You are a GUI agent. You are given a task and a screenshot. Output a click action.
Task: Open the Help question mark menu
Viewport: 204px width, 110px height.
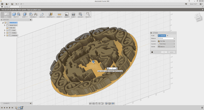201,4
